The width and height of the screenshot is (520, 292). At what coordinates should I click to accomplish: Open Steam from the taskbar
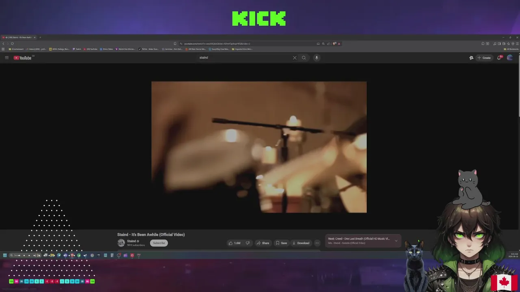click(x=85, y=255)
